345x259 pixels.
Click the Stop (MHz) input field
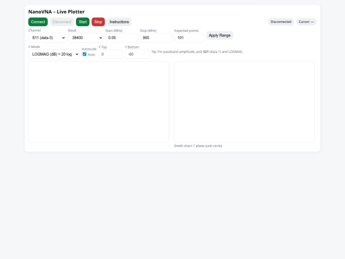(156, 38)
